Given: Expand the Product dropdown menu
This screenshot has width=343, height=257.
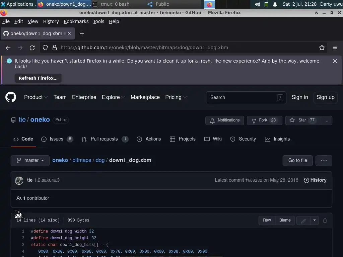Looking at the screenshot, I should point(36,97).
